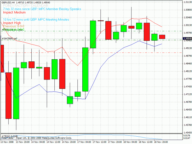
Task: Select the Impact: High label
Action: click(x=12, y=23)
